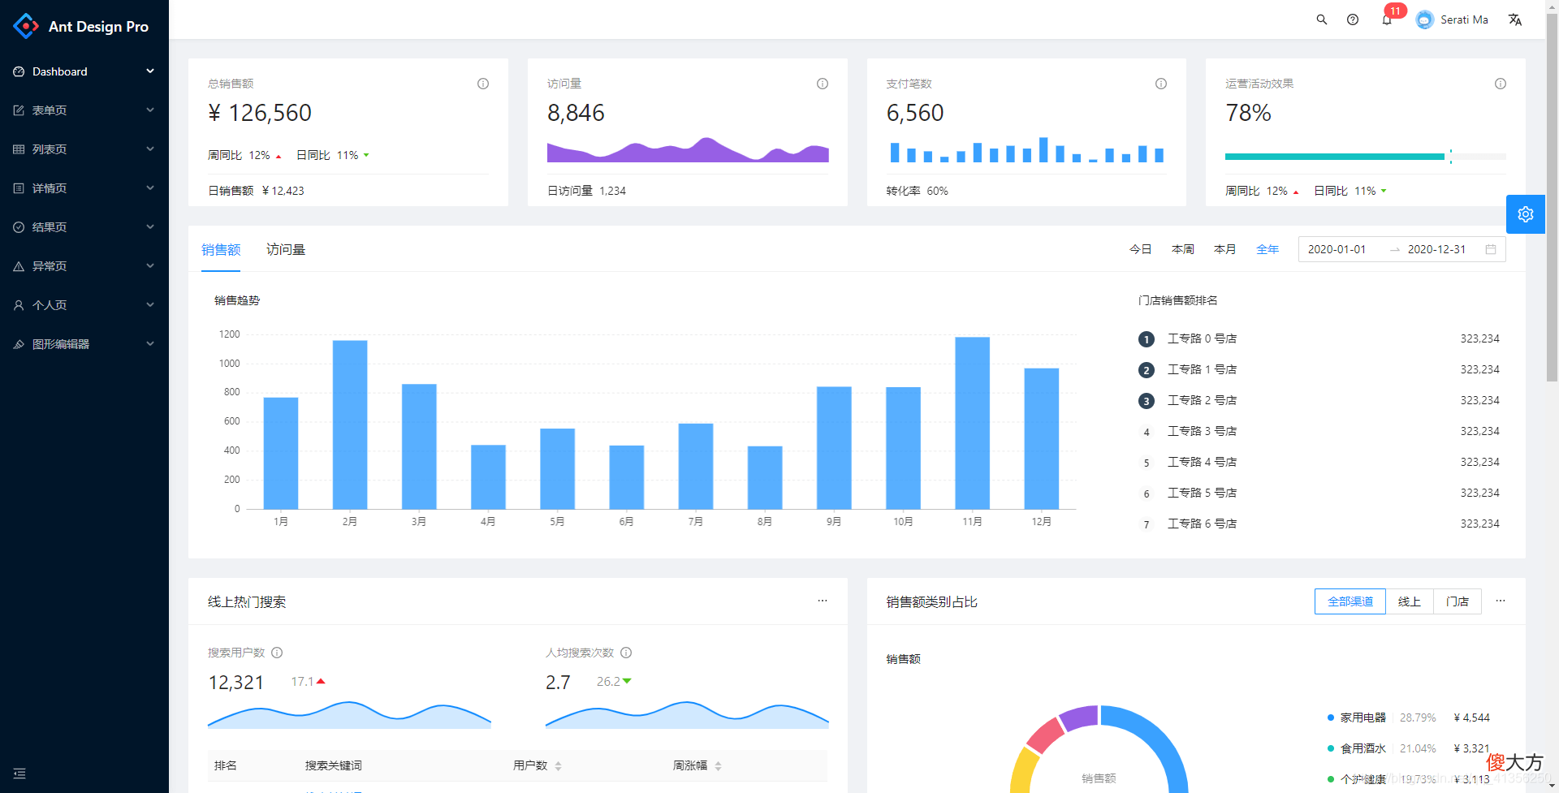1559x793 pixels.
Task: Open more menu on 销售额类别占比 card
Action: point(1501,601)
